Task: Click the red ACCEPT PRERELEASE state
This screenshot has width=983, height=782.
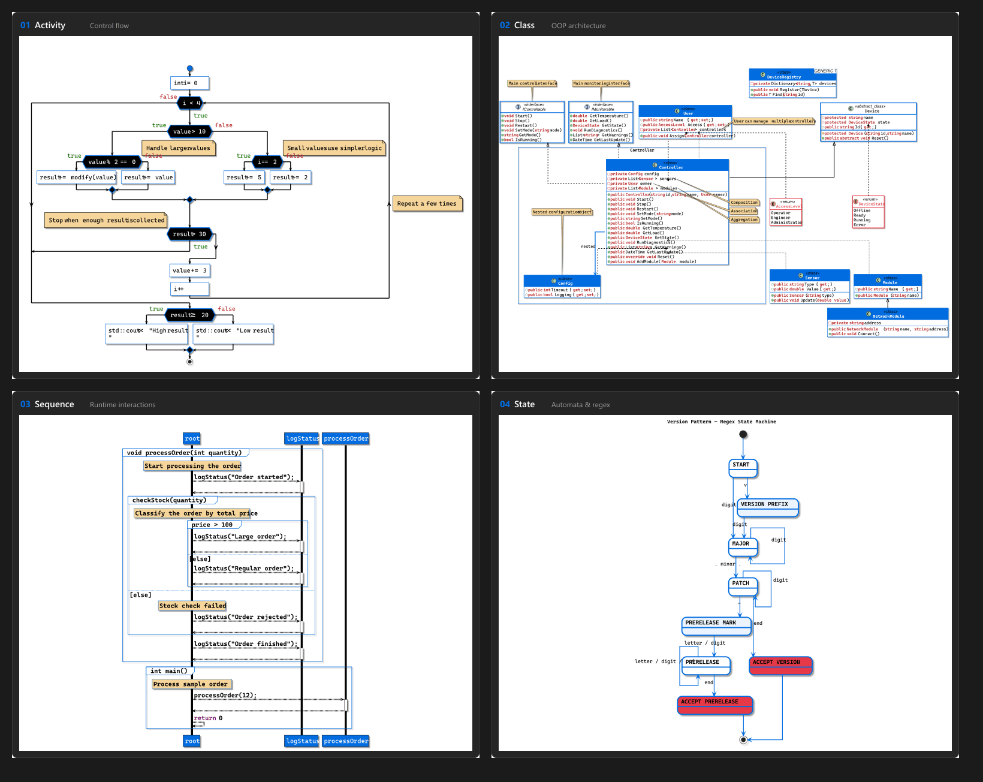Action: point(714,705)
